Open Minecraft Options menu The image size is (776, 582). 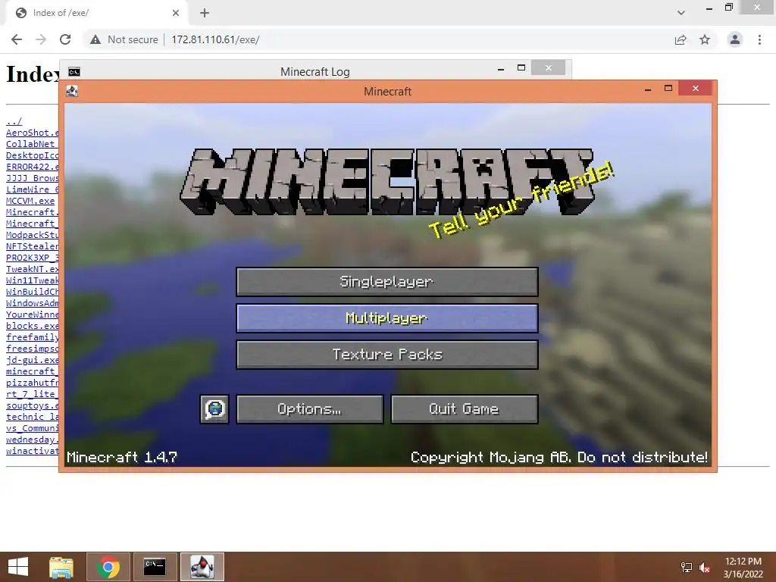coord(310,408)
